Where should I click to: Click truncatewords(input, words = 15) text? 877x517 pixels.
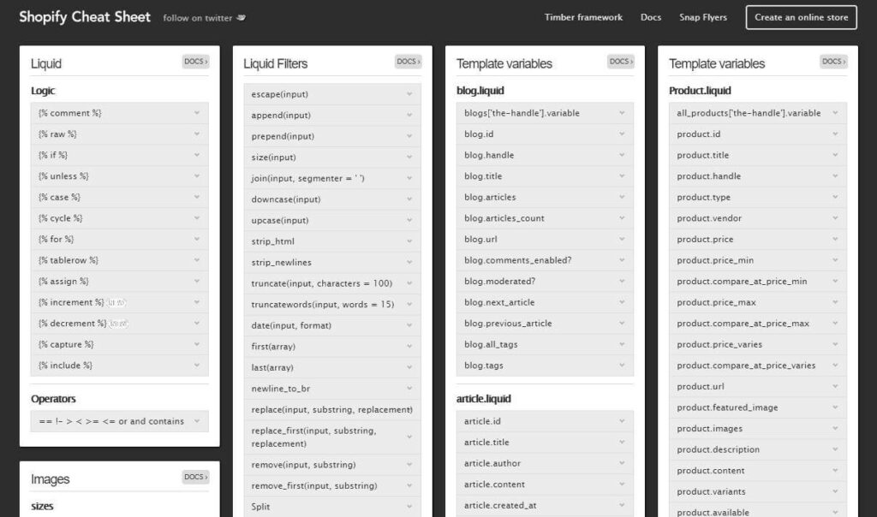[x=323, y=305]
